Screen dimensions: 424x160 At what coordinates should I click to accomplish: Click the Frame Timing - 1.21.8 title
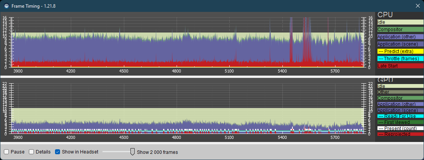tap(33, 6)
